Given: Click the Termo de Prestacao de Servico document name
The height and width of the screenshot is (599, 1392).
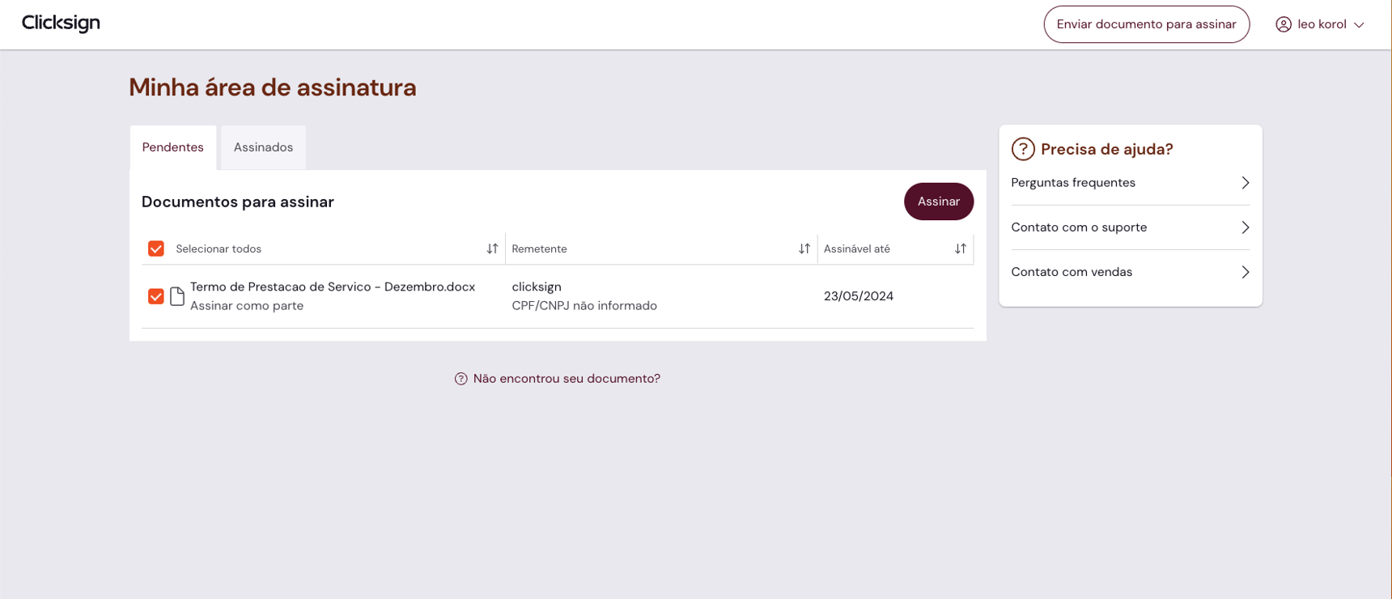Looking at the screenshot, I should click(x=332, y=287).
